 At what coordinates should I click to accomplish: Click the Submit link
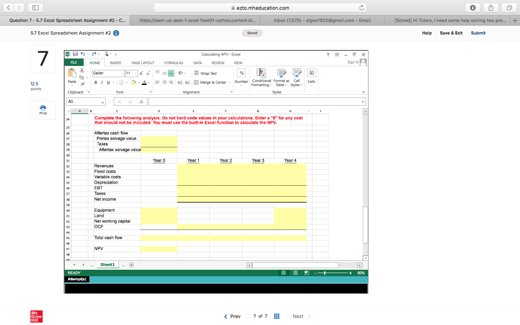click(478, 33)
